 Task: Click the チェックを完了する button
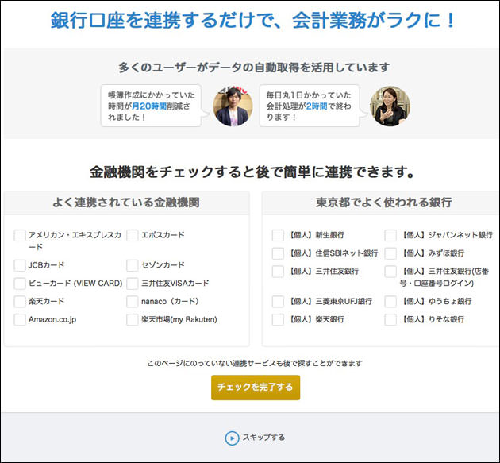tap(256, 388)
